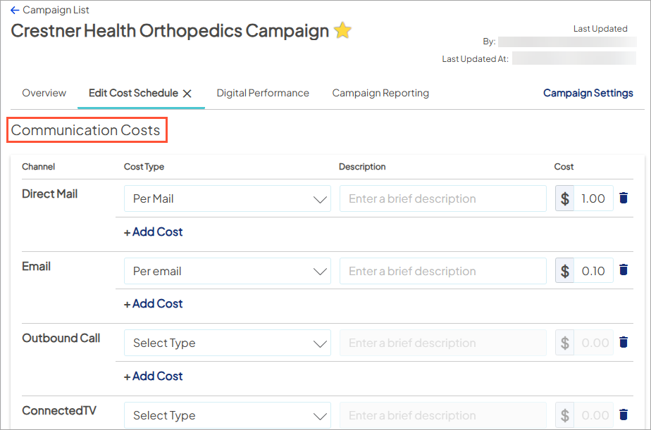Delete the ConnectedTV cost row
The image size is (651, 430).
[x=623, y=415]
